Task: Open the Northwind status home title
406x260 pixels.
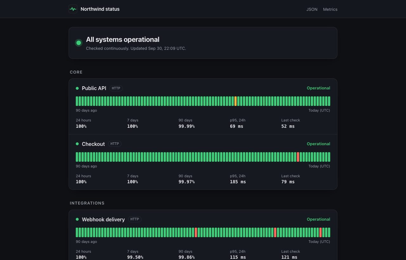Action: click(x=100, y=9)
